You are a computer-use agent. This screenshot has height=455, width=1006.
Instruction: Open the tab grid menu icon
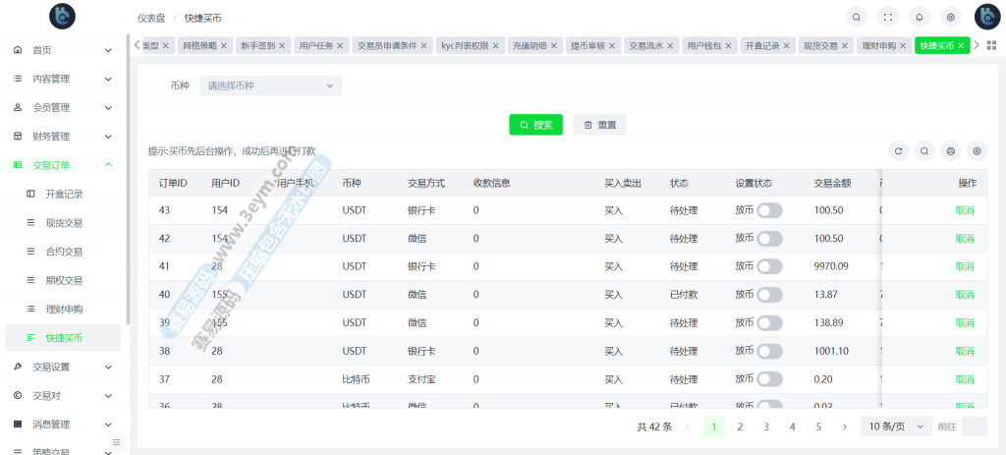991,45
